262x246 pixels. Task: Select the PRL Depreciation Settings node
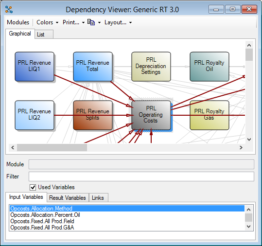click(151, 67)
